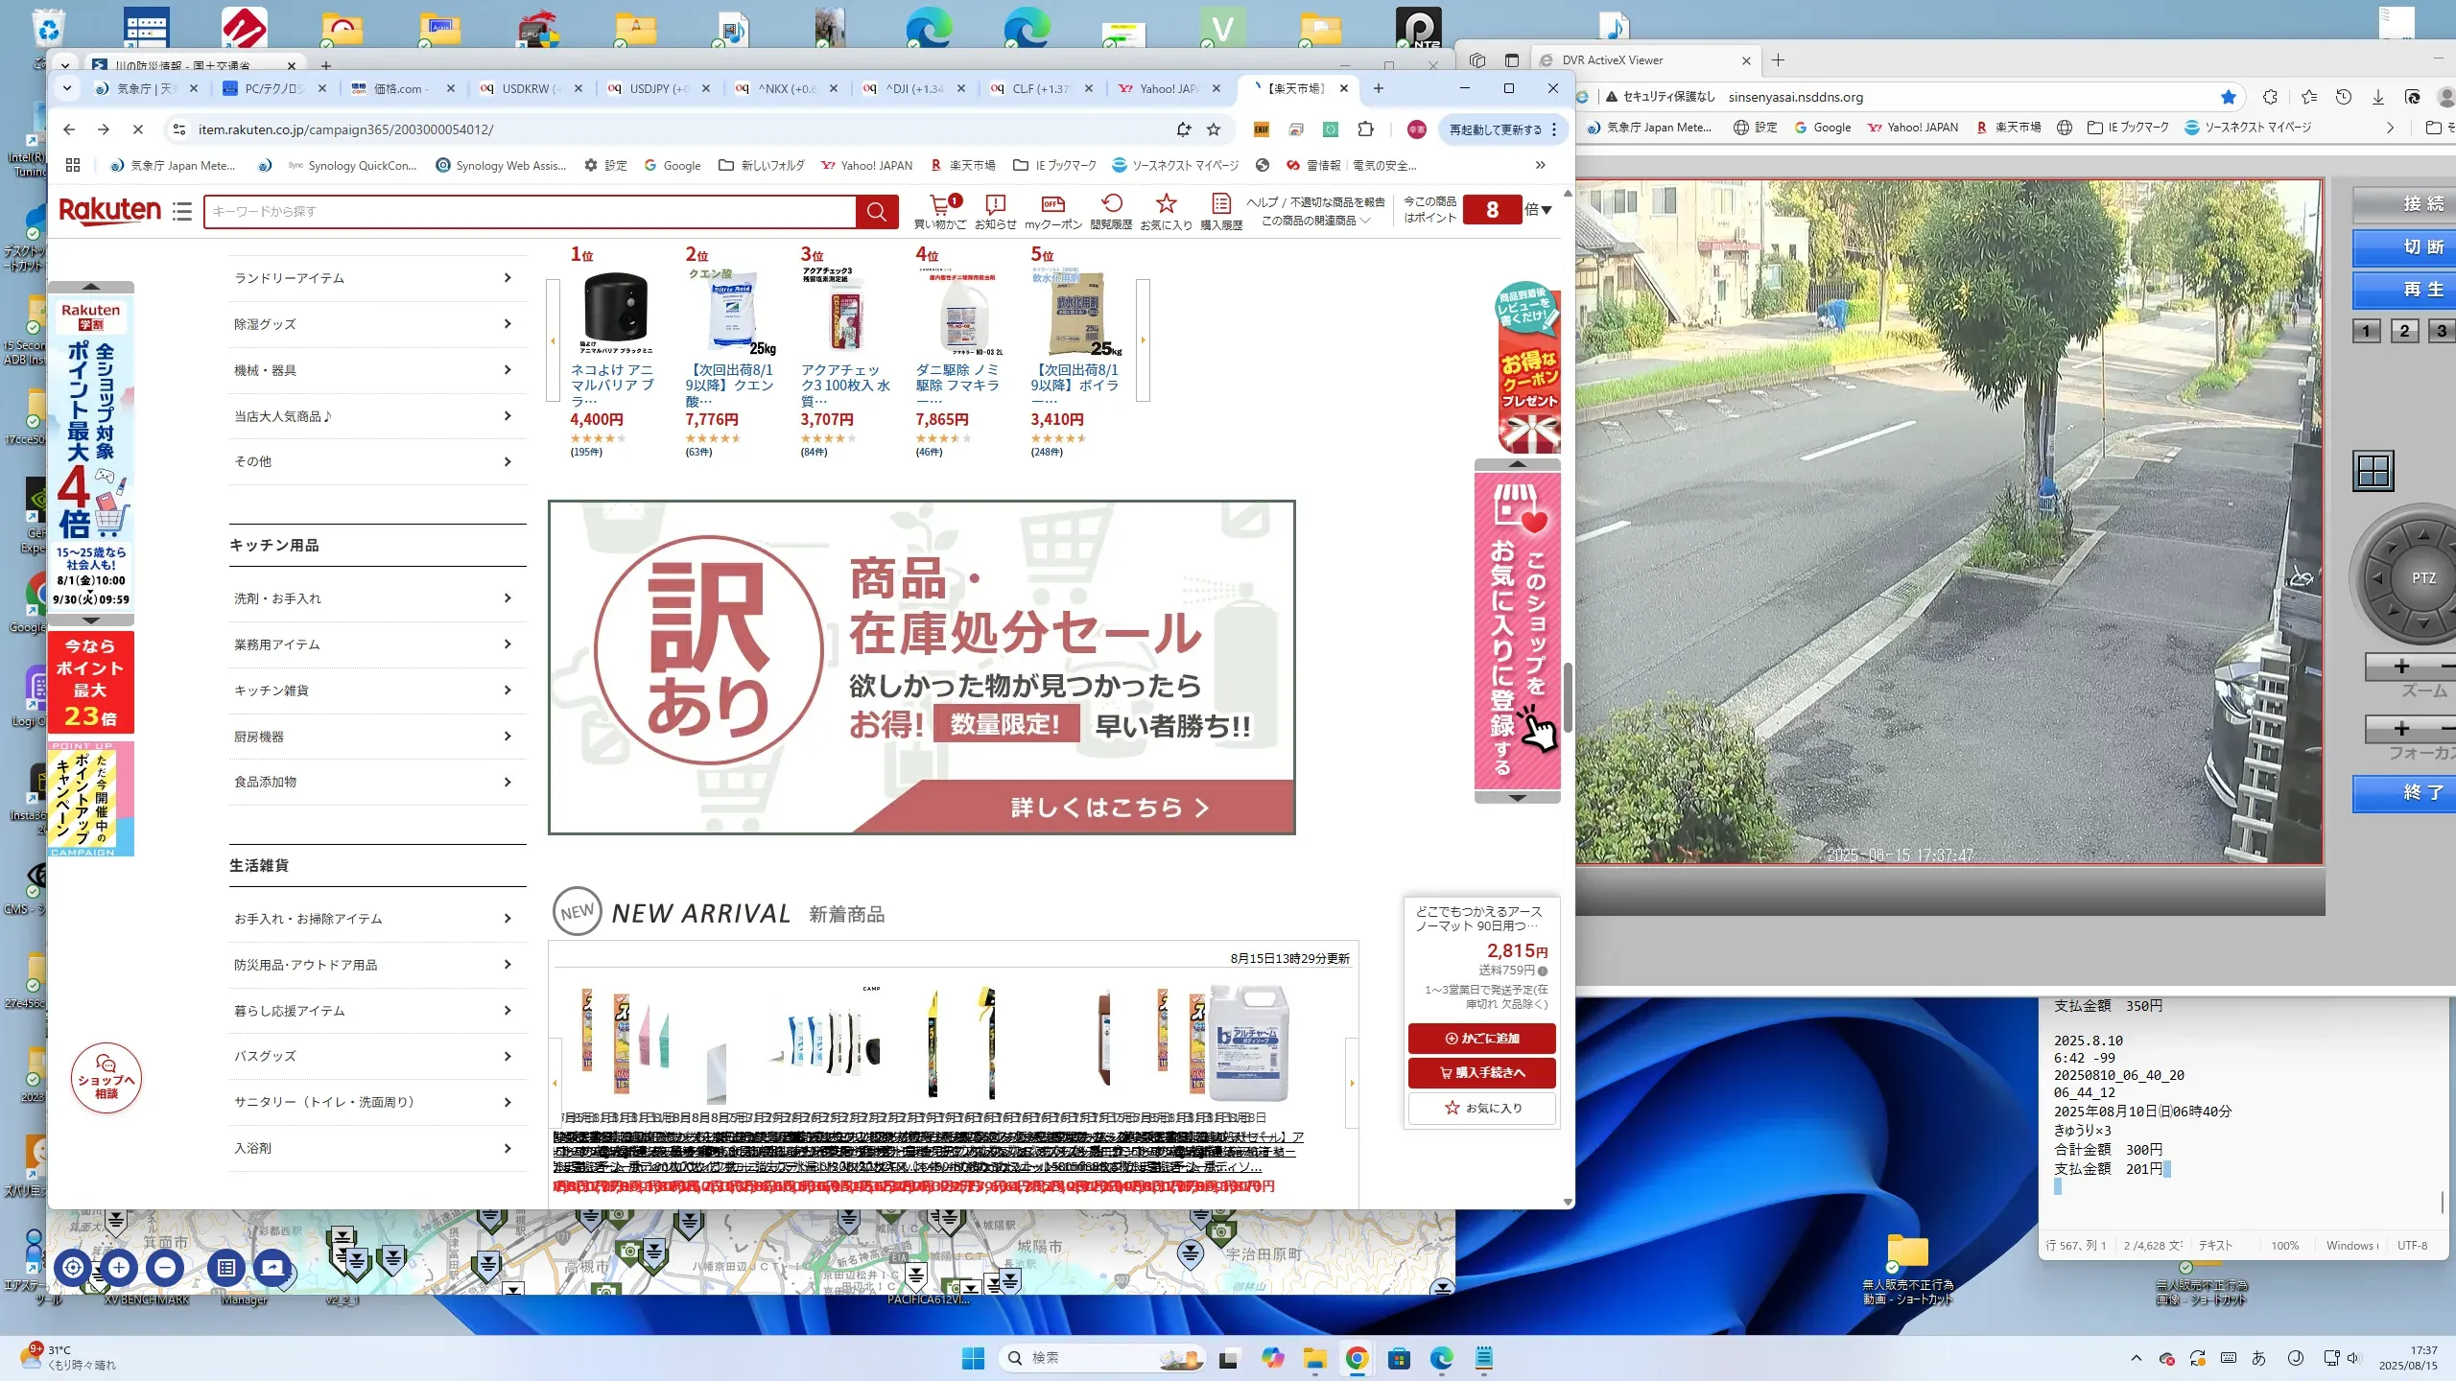Click the かごに追加 add-to-cart button
Viewport: 2456px width, 1381px height.
(x=1481, y=1039)
